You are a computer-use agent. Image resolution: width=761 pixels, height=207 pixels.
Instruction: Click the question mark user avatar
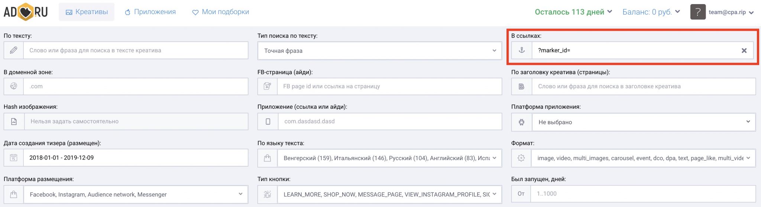(698, 12)
